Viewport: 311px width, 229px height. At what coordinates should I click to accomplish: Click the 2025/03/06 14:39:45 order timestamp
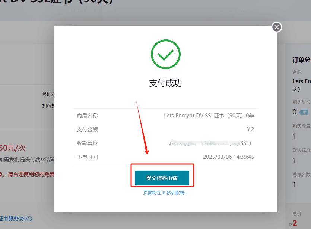[x=228, y=157]
